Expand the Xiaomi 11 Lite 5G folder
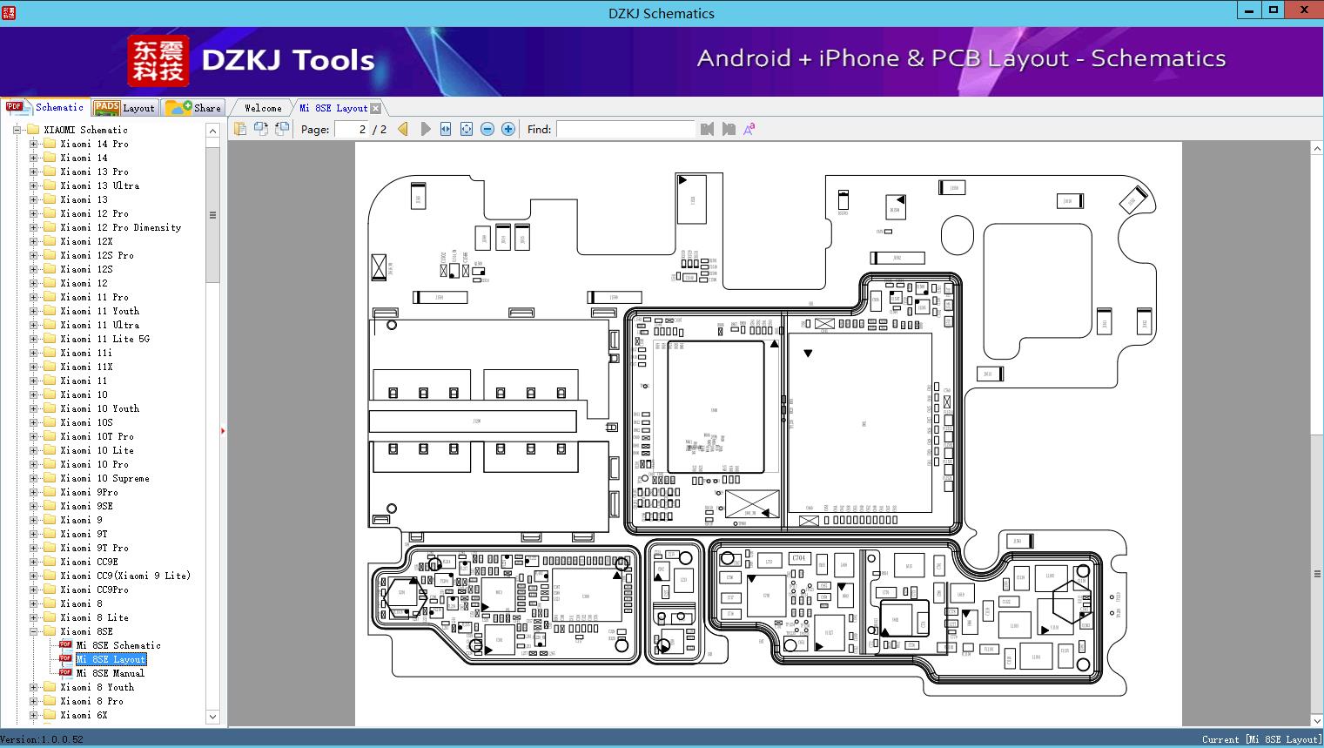This screenshot has height=748, width=1324. [x=33, y=339]
